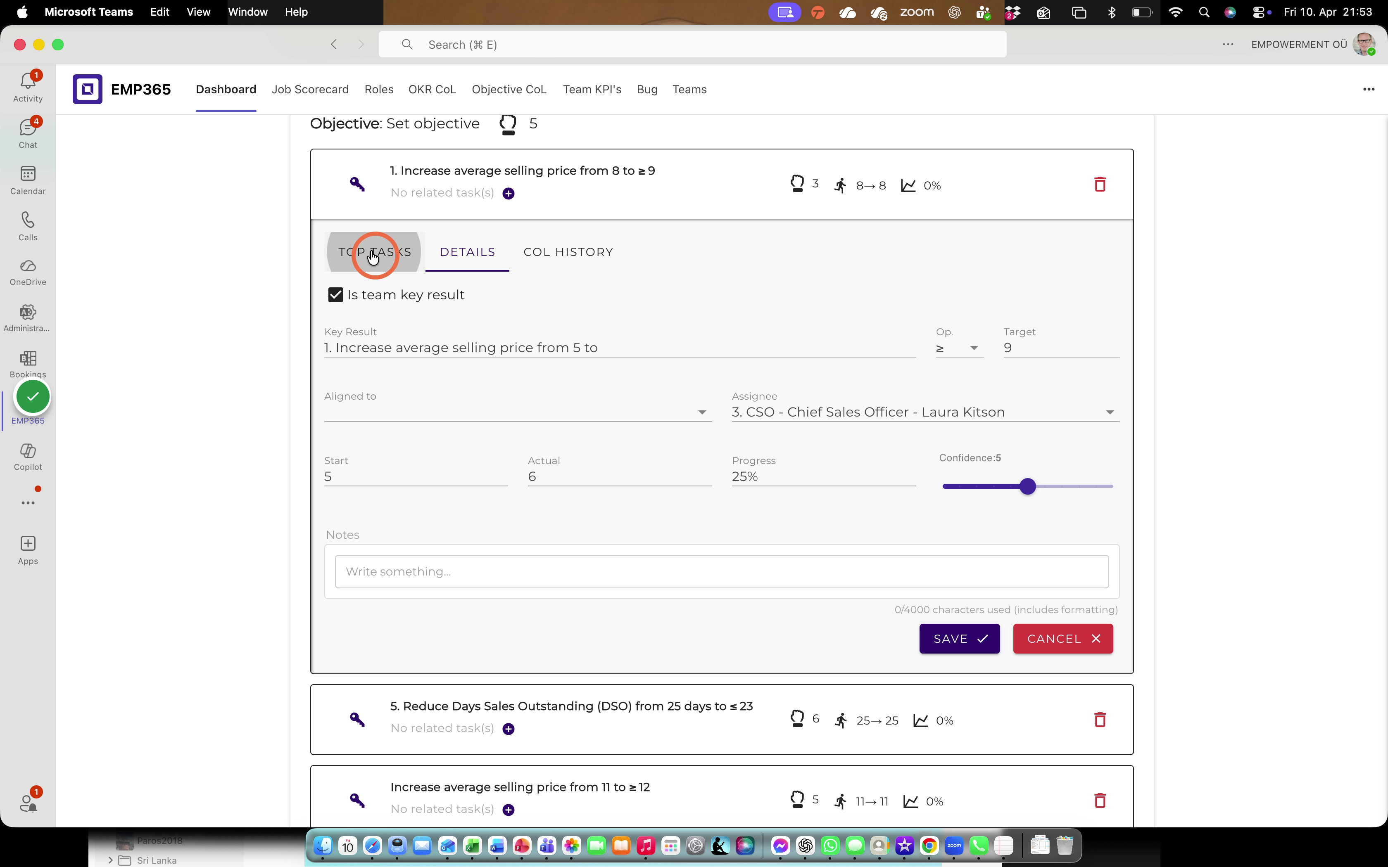This screenshot has width=1388, height=867.
Task: Delete the Reduce DSO key result
Action: point(1100,720)
